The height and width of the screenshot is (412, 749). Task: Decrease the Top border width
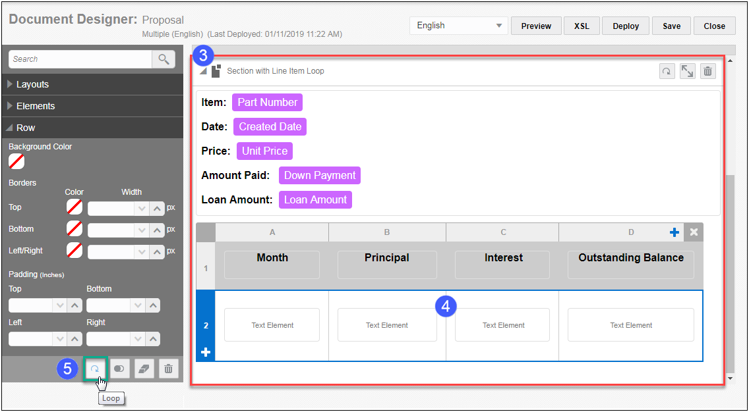[142, 209]
